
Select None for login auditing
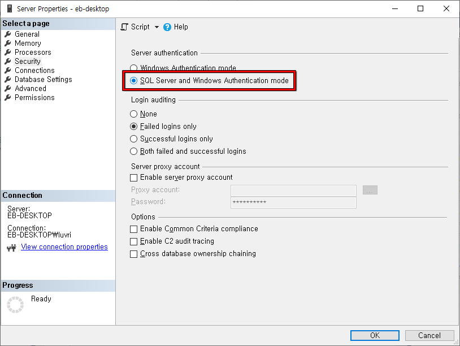[133, 114]
